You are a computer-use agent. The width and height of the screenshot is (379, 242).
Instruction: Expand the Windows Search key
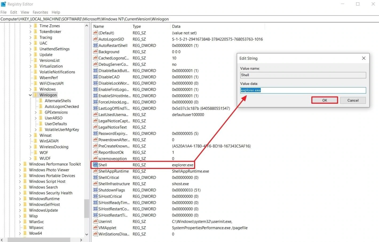20,187
